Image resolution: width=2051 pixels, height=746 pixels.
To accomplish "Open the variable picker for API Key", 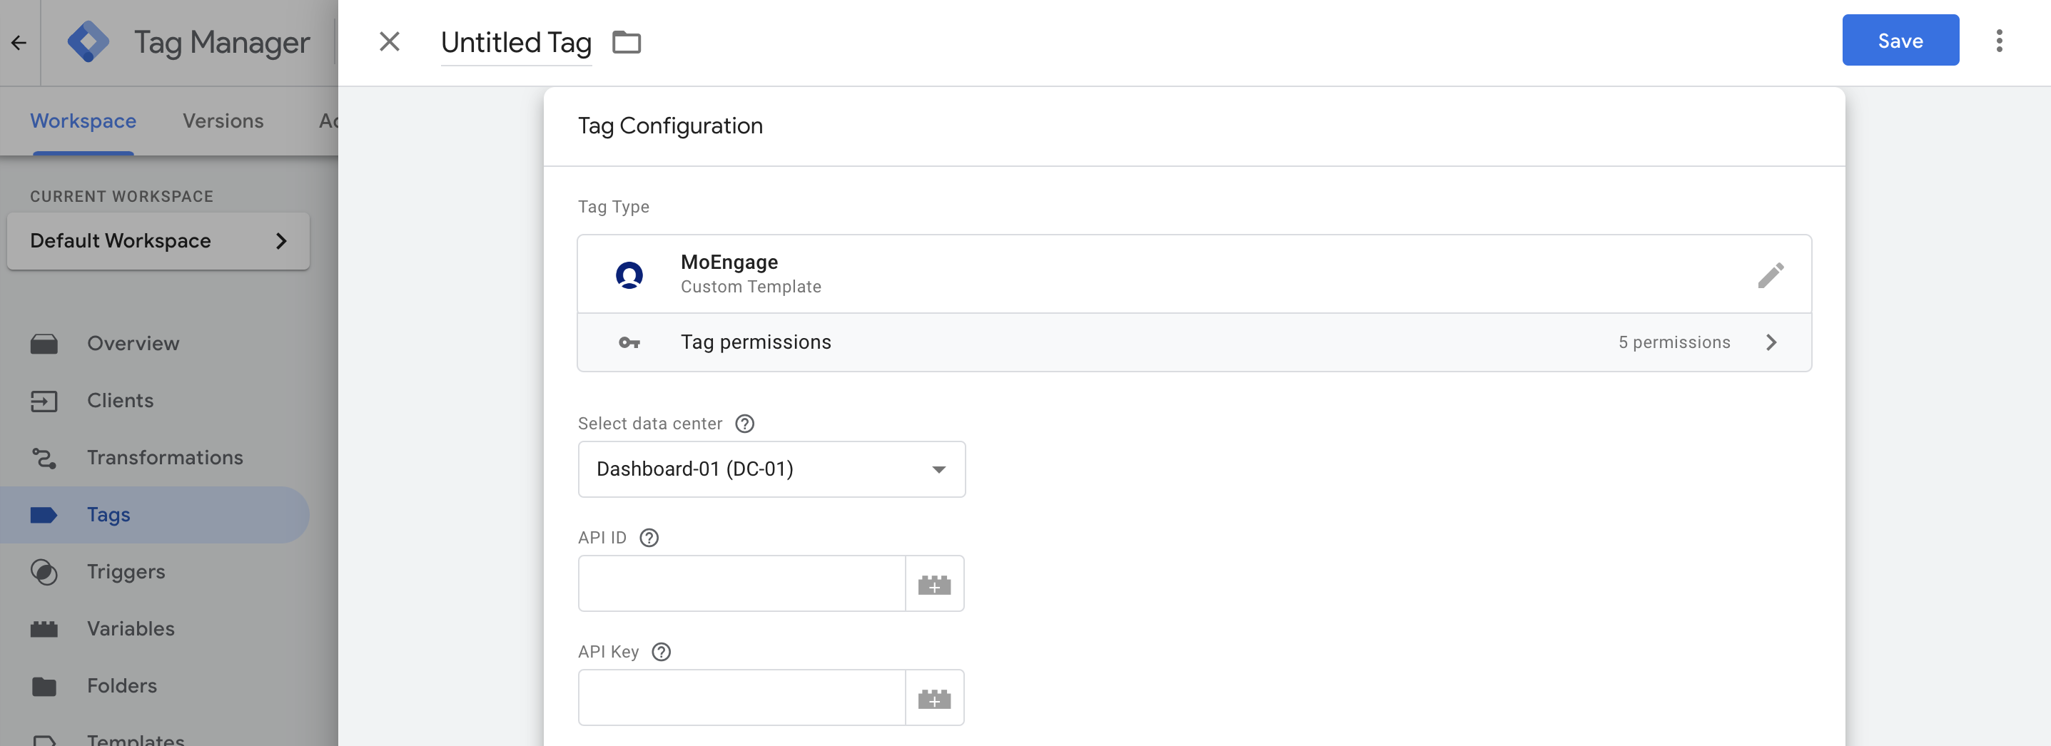I will click(x=935, y=698).
